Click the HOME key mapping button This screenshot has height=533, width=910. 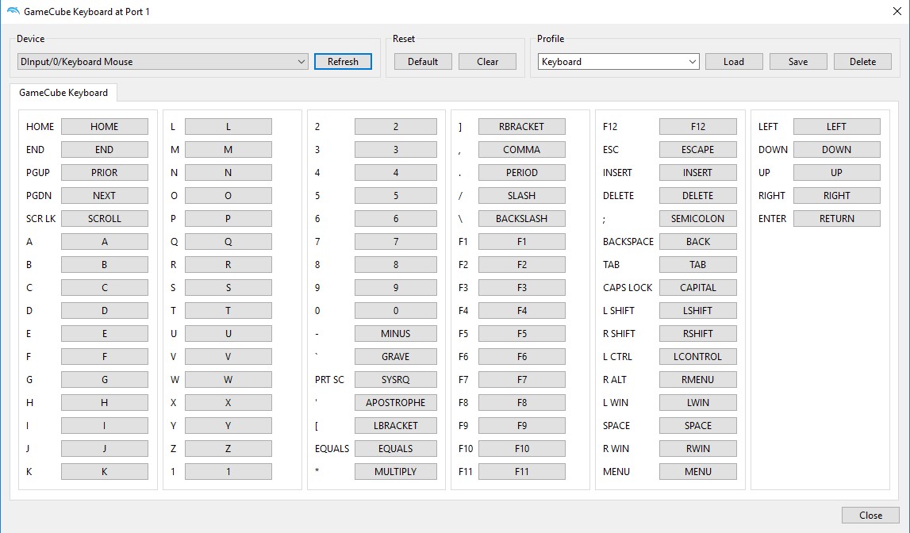(x=105, y=126)
